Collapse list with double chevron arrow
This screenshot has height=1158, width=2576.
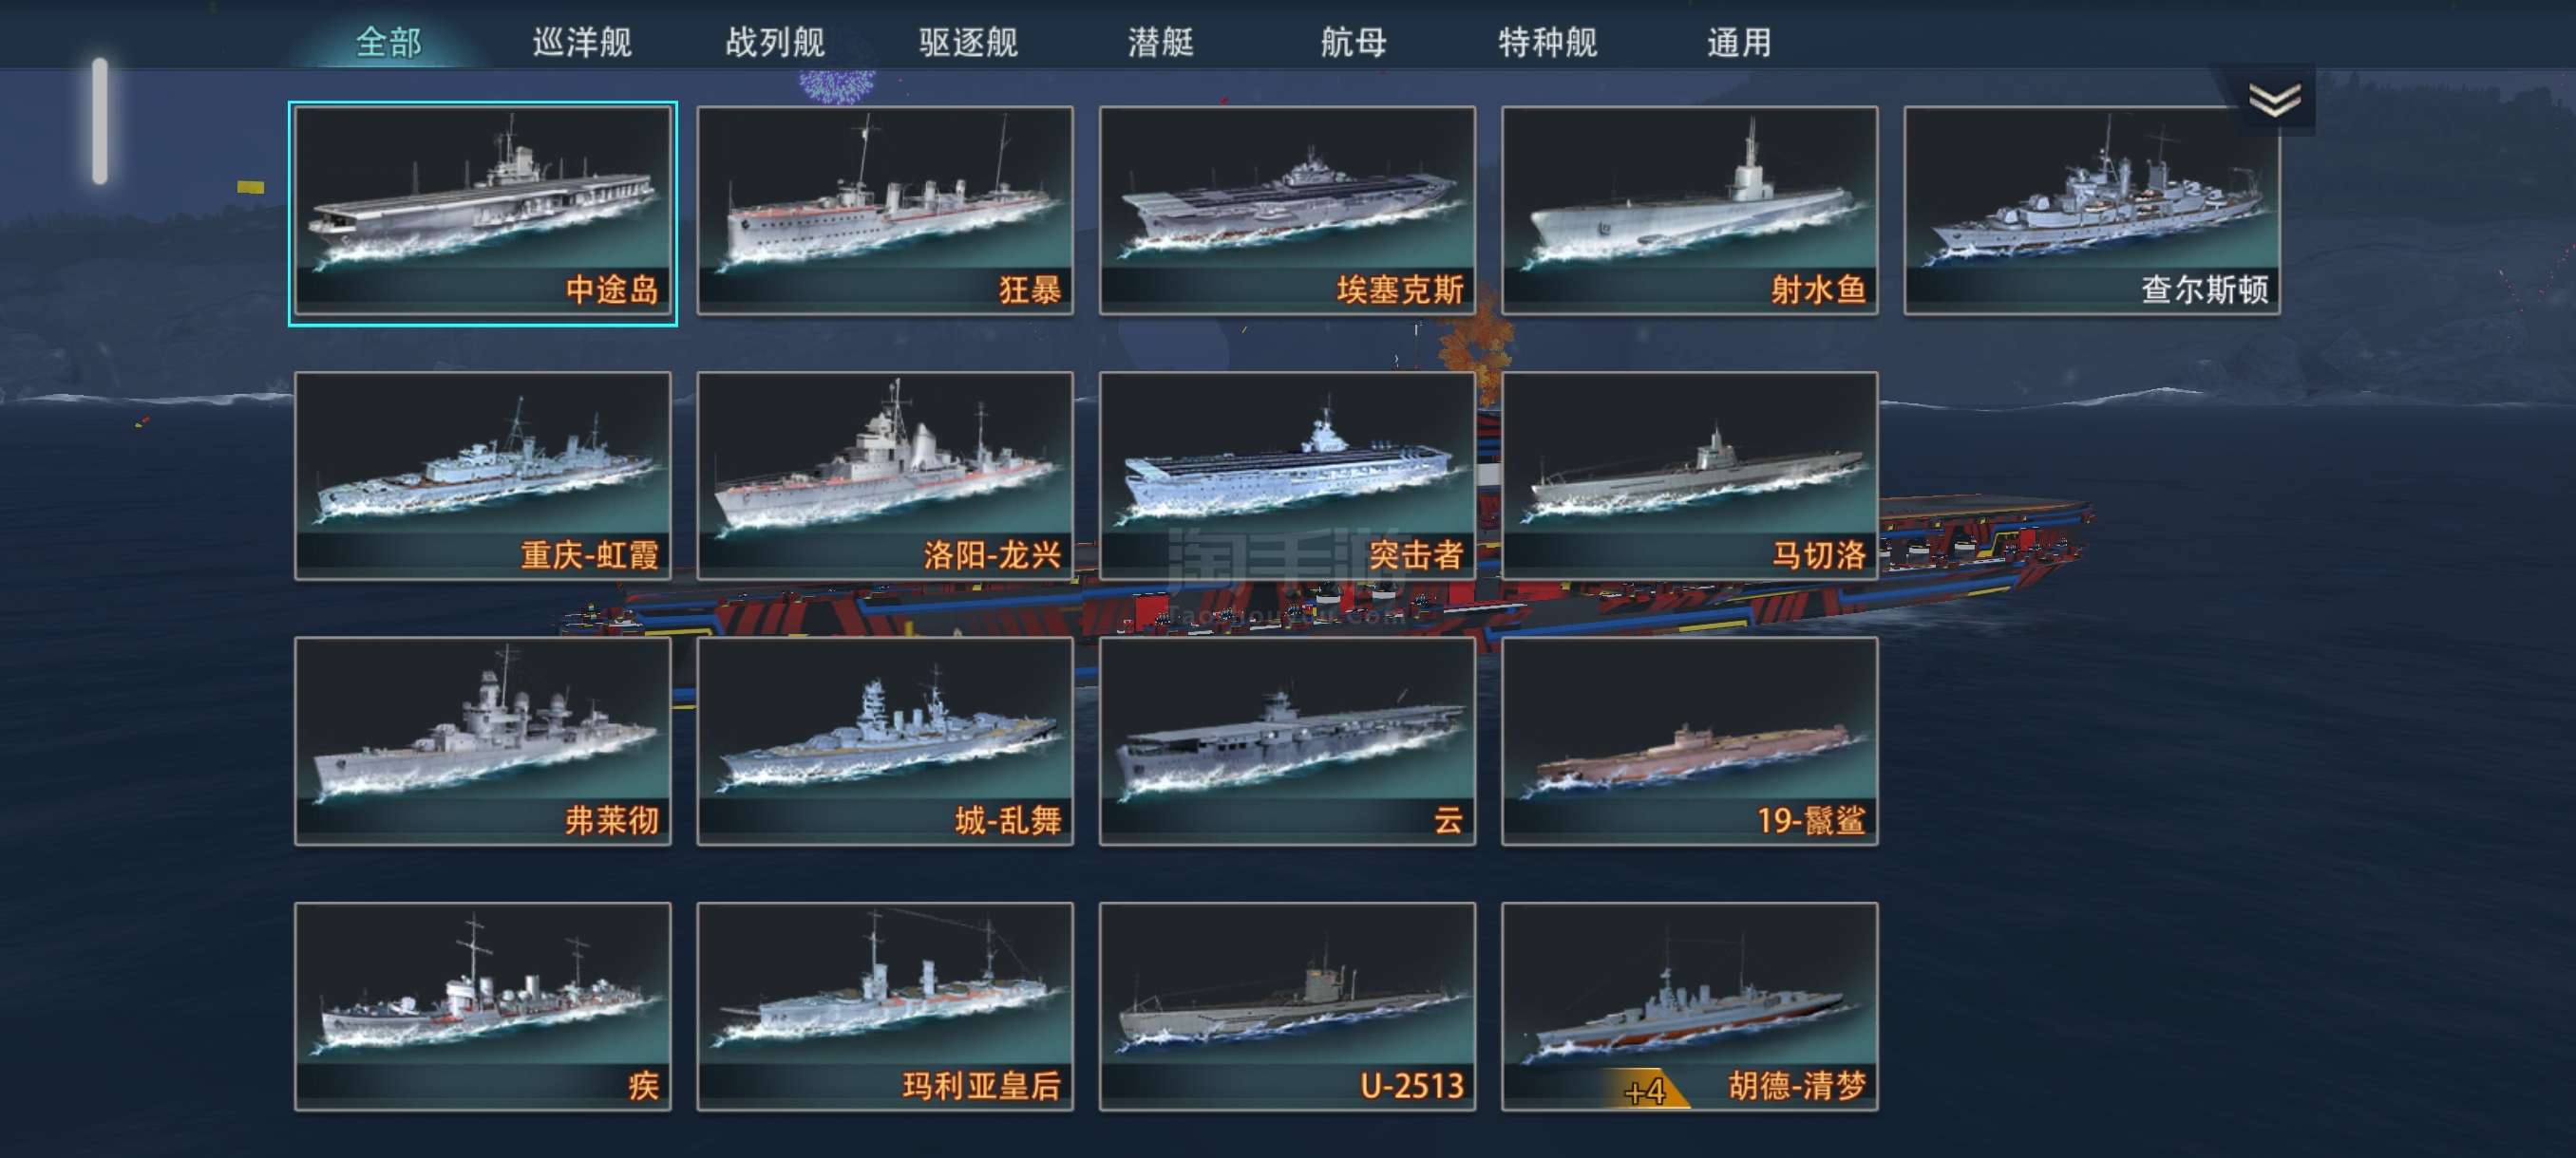2274,100
